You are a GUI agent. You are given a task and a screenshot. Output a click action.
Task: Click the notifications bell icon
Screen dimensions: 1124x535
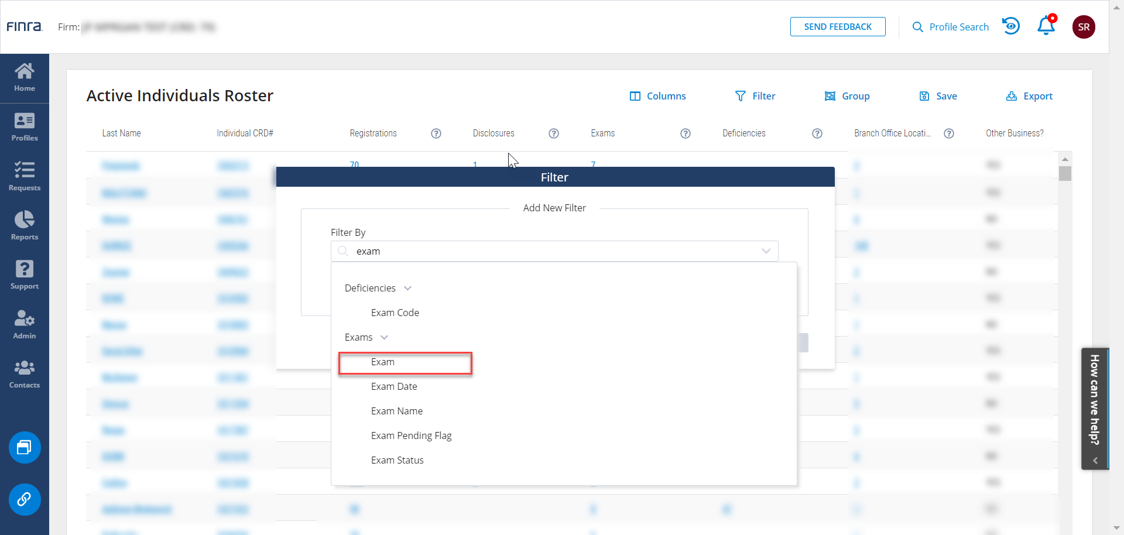(1046, 26)
